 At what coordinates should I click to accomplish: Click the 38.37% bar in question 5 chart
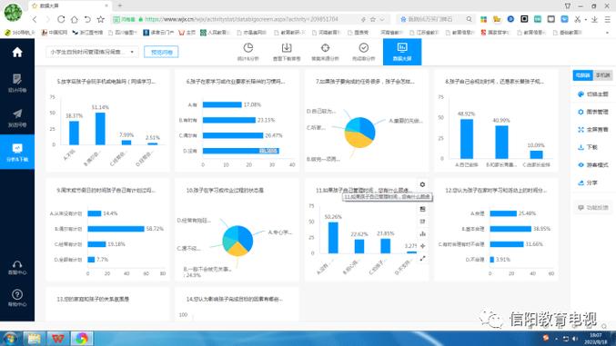point(74,133)
